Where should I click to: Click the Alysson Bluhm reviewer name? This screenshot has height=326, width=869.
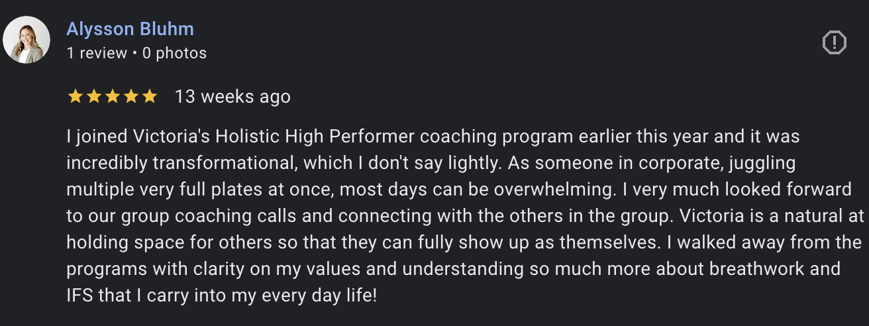130,29
